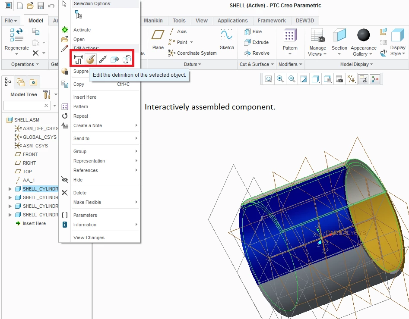409x319 pixels.
Task: Click the Hole button in ribbon
Action: pos(253,31)
